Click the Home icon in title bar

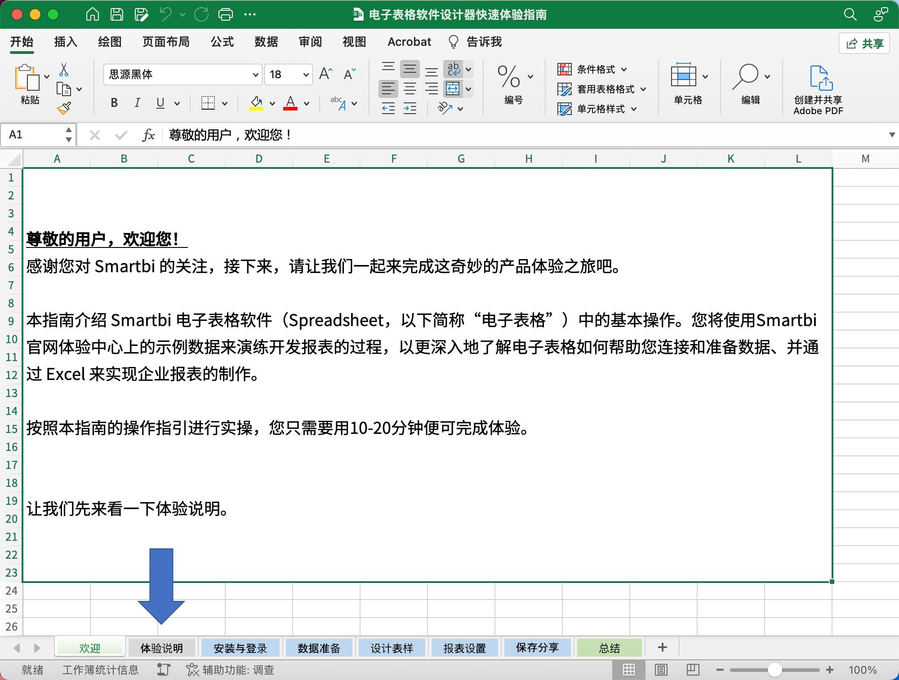tap(92, 14)
